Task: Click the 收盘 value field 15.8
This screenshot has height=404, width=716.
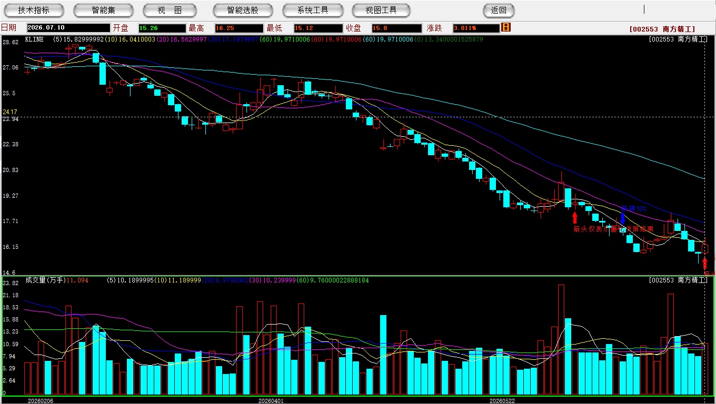Action: [x=396, y=28]
